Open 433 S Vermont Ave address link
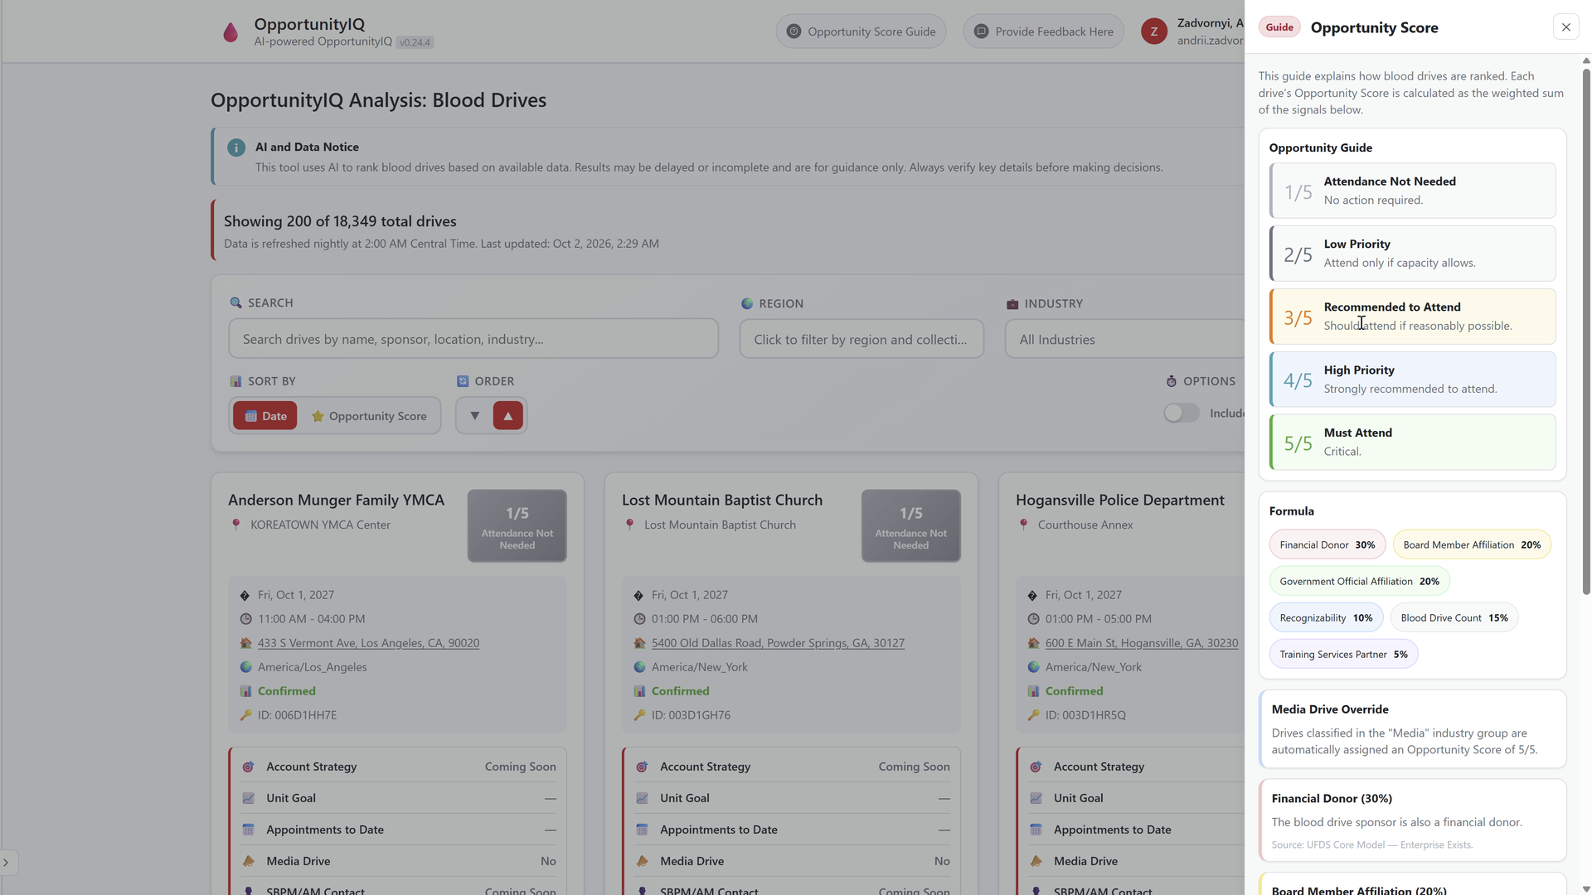Screen dimensions: 1592x895 [x=368, y=643]
